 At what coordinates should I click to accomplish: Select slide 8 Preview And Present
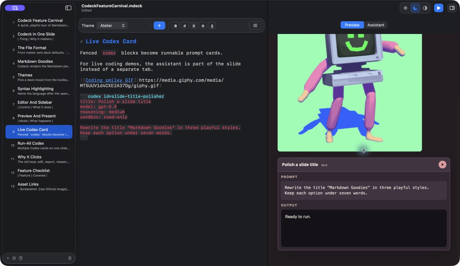39,118
